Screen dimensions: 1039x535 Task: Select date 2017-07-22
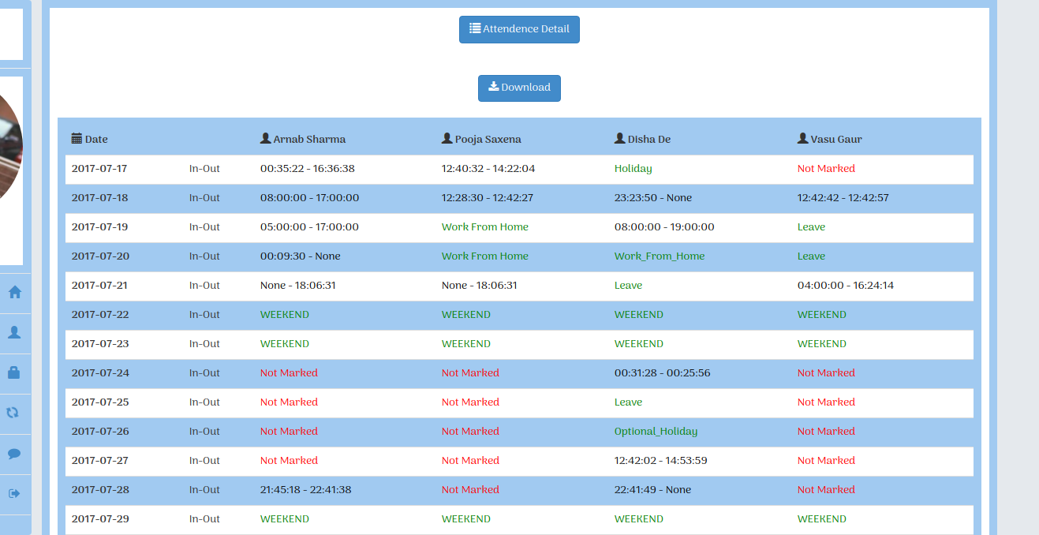coord(100,315)
